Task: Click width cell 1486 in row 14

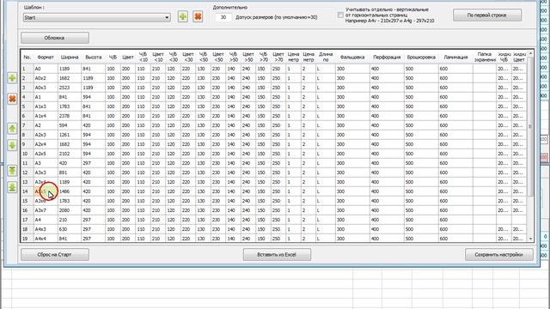Action: pos(70,191)
